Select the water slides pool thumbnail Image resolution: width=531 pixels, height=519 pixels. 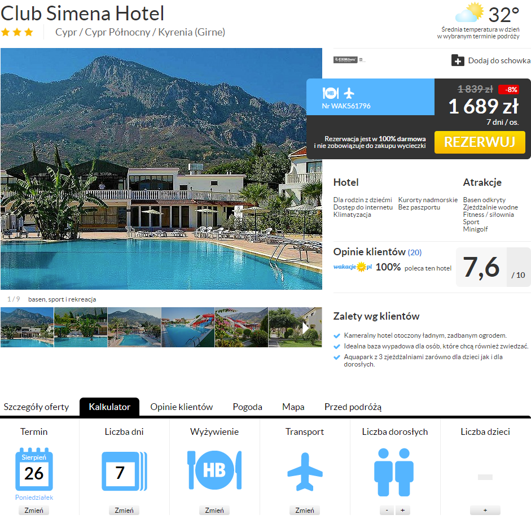pyautogui.click(x=188, y=327)
